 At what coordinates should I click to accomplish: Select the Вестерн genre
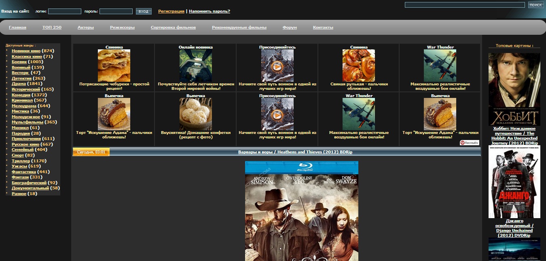tap(20, 73)
